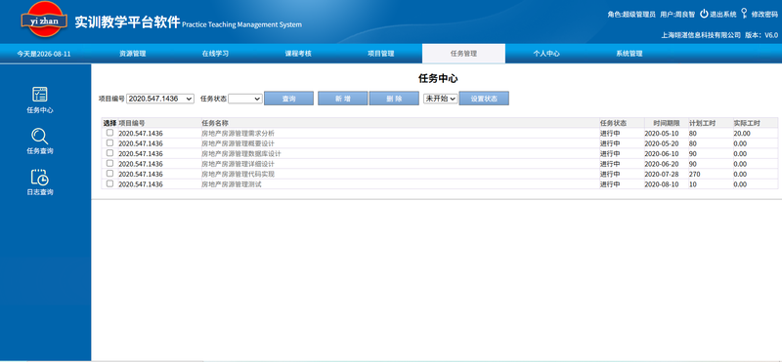782x362 pixels.
Task: Click the task name 房地产房源管理测试
Action: tap(232, 184)
